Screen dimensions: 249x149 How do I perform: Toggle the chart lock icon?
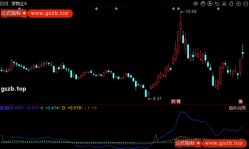(x=231, y=4)
